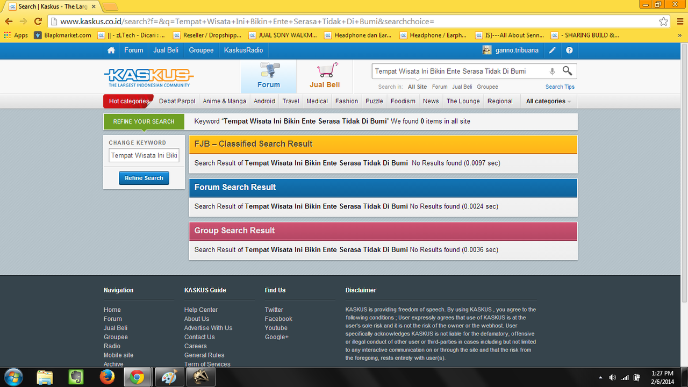Open the Chrome menu hamburger icon

[679, 21]
